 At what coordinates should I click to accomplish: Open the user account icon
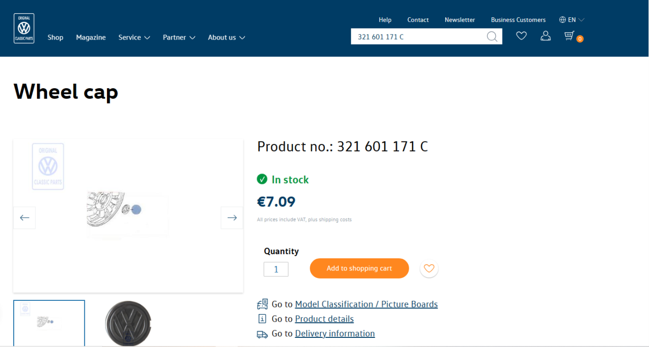pyautogui.click(x=546, y=36)
